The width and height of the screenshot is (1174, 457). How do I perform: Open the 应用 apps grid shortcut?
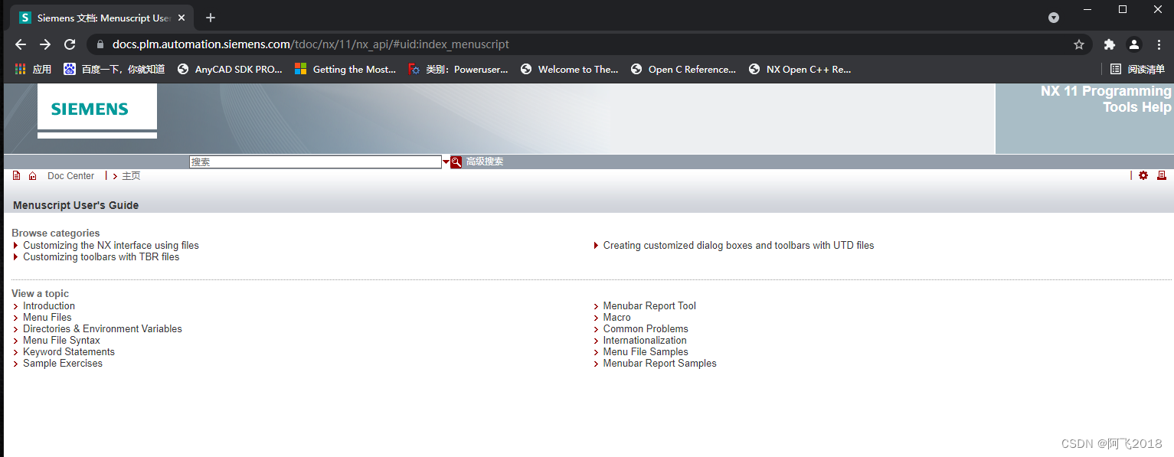pyautogui.click(x=33, y=69)
